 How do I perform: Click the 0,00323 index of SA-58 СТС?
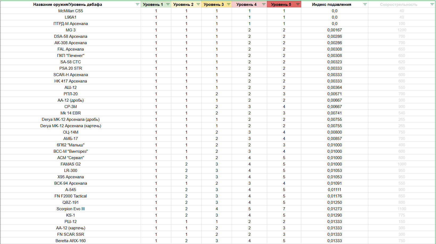tap(335, 62)
